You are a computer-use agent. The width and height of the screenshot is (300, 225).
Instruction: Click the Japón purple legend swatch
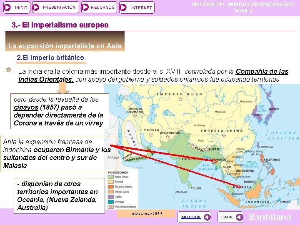(x=111, y=197)
